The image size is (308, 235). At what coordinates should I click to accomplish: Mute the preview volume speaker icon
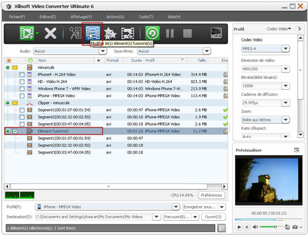tap(255, 227)
